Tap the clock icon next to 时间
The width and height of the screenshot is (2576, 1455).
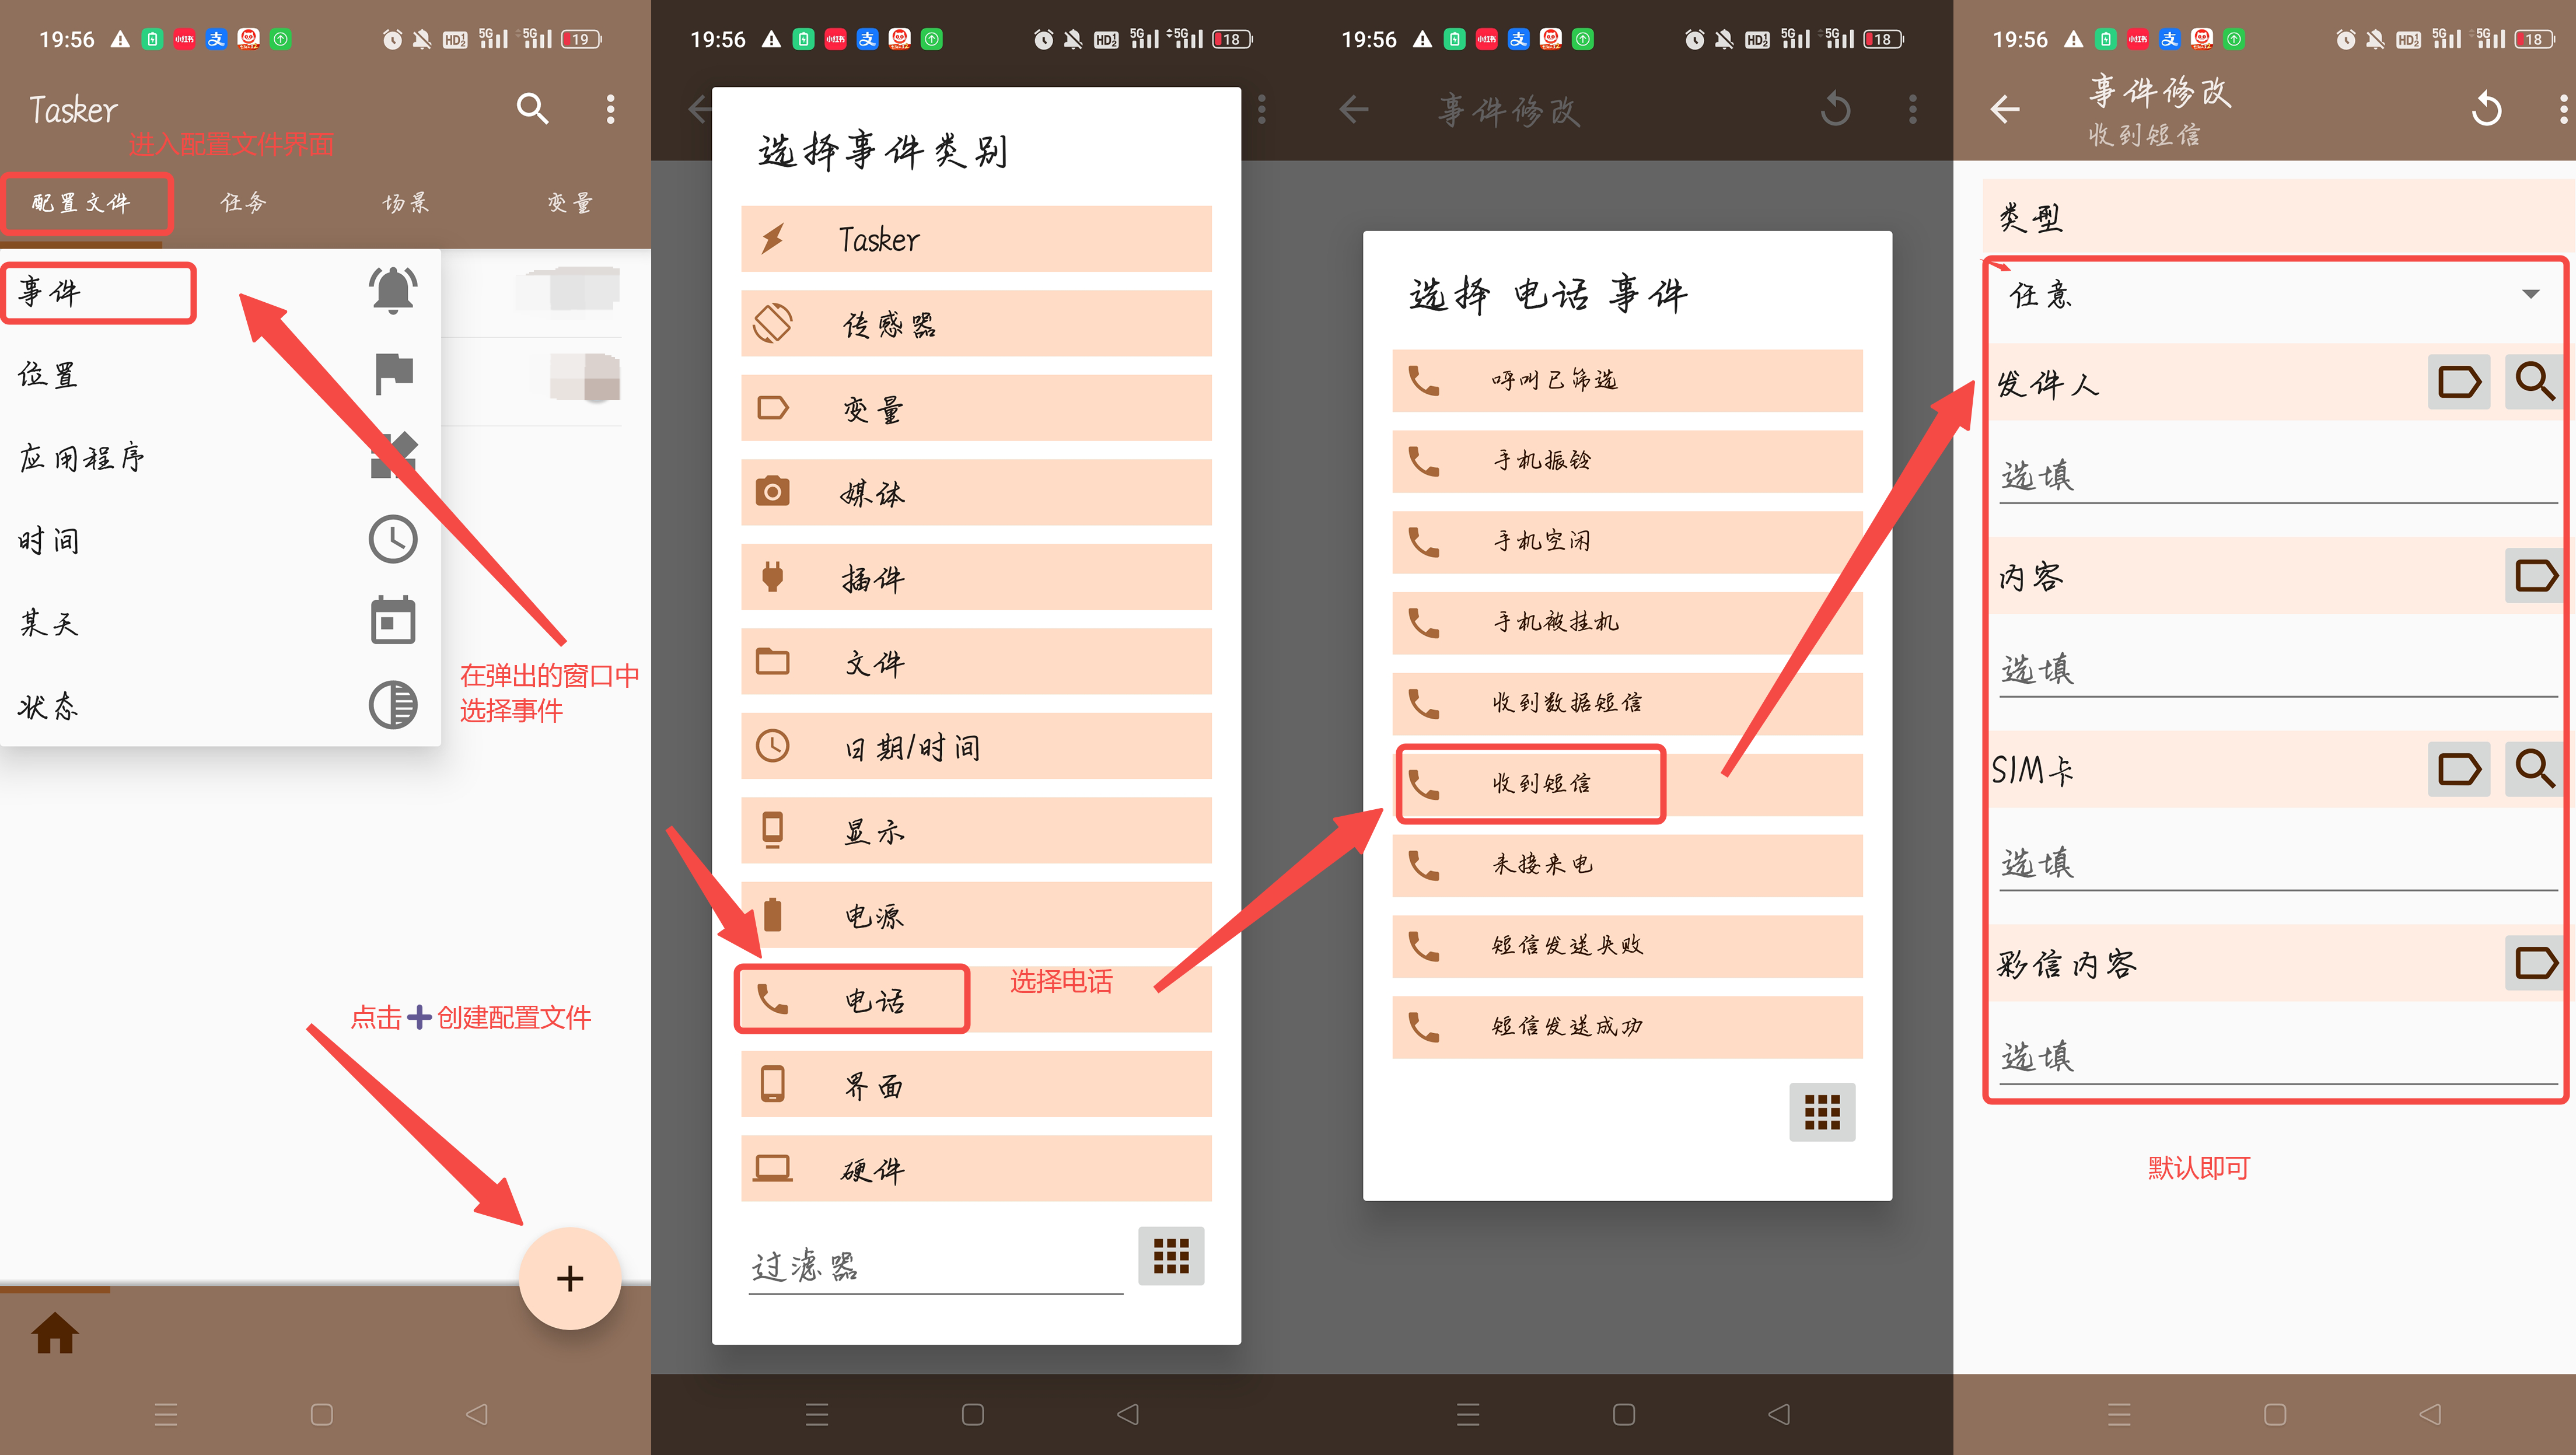click(x=393, y=540)
